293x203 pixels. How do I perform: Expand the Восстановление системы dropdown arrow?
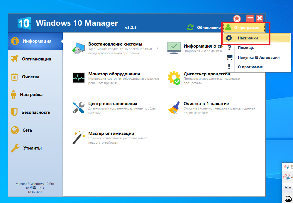pos(157,48)
